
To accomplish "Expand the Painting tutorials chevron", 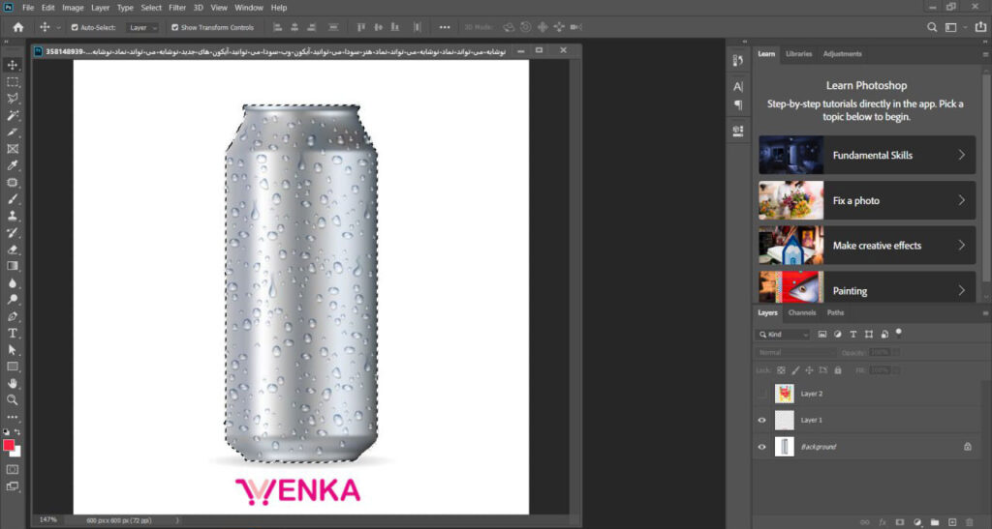I will pyautogui.click(x=962, y=290).
